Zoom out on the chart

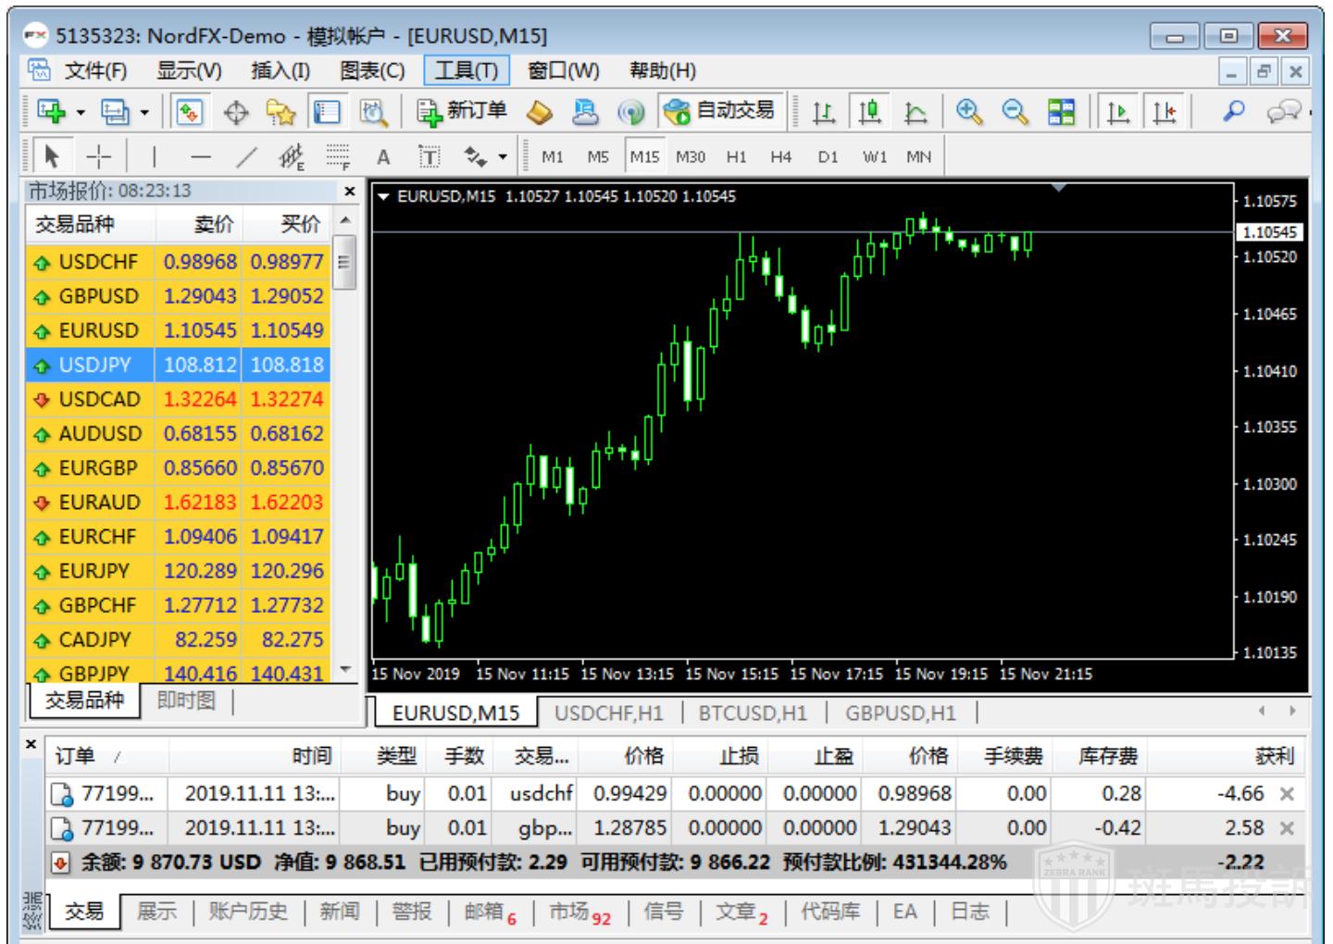click(x=1015, y=112)
